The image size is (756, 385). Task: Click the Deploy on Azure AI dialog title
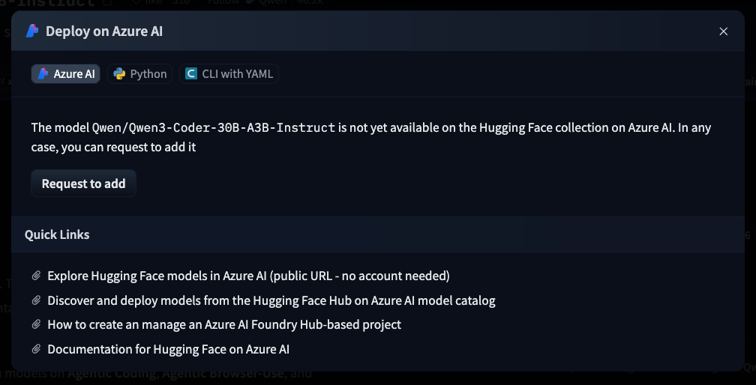coord(104,31)
